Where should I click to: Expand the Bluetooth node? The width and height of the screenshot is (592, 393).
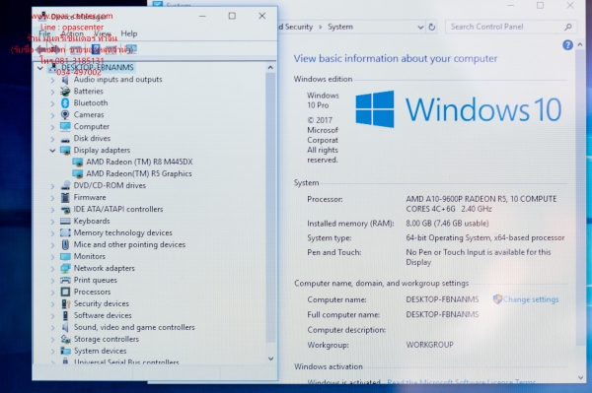coord(52,103)
